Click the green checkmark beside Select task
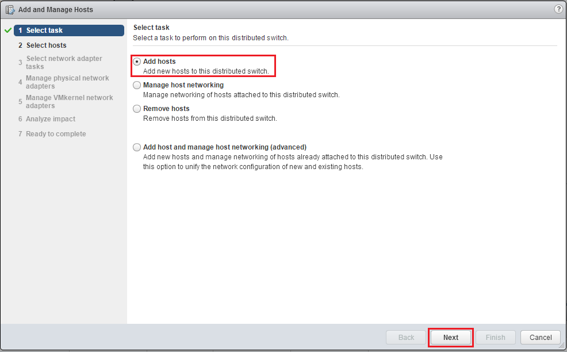The height and width of the screenshot is (352, 567). pyautogui.click(x=7, y=30)
